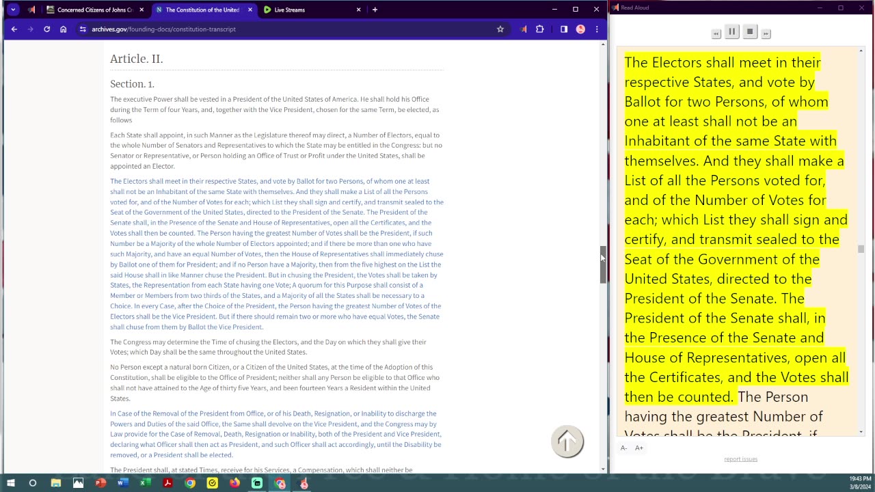Click the 'Section. 1.' heading

click(x=132, y=84)
